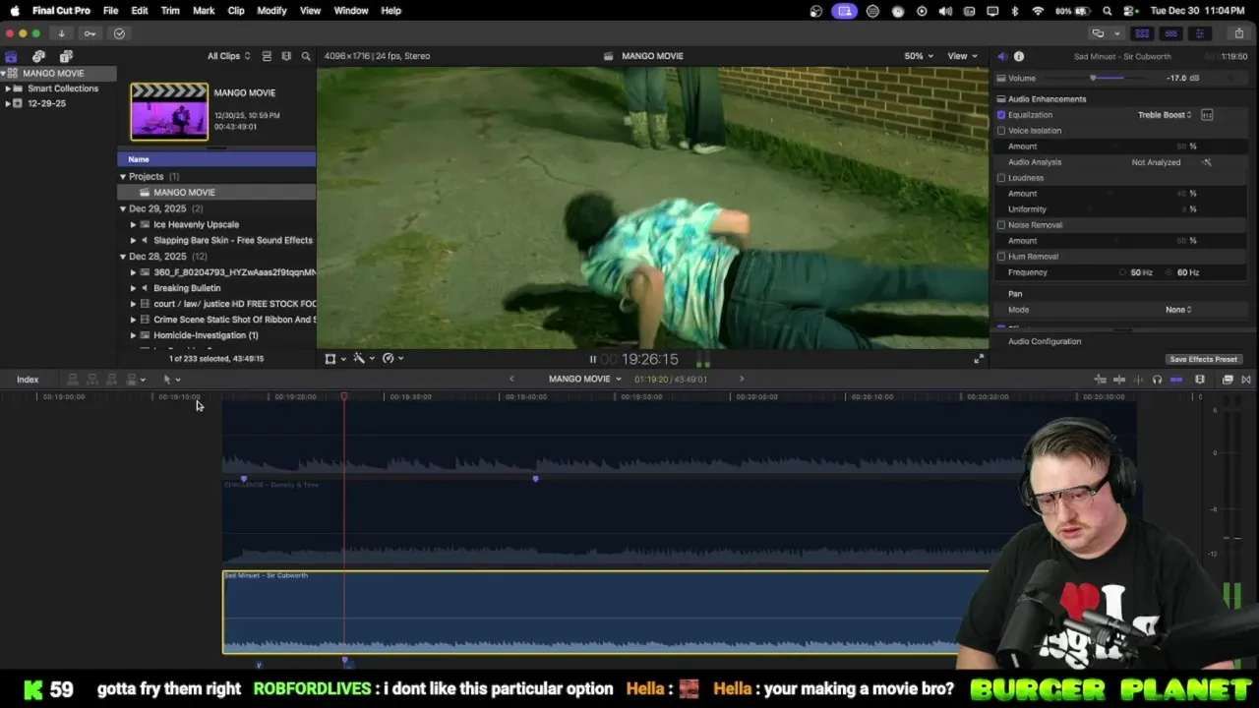Open the Titles and Generators sidebar
This screenshot has height=708, width=1259.
pyautogui.click(x=66, y=56)
